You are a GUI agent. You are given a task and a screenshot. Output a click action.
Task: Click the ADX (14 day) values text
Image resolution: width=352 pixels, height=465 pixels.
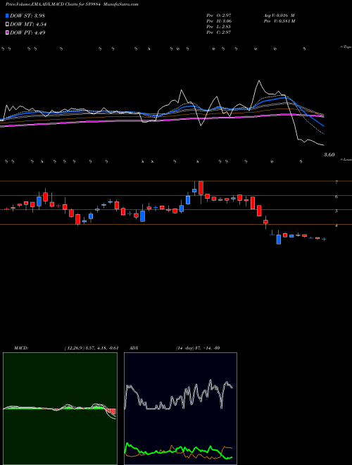pos(198,348)
